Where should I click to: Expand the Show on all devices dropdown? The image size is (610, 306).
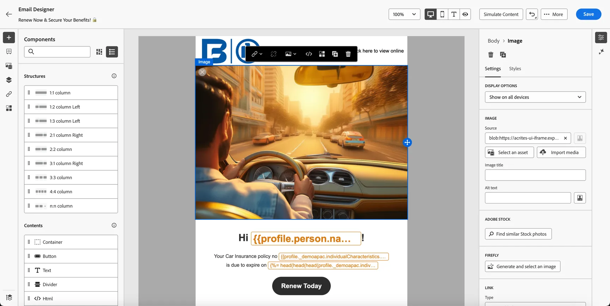[x=535, y=97]
